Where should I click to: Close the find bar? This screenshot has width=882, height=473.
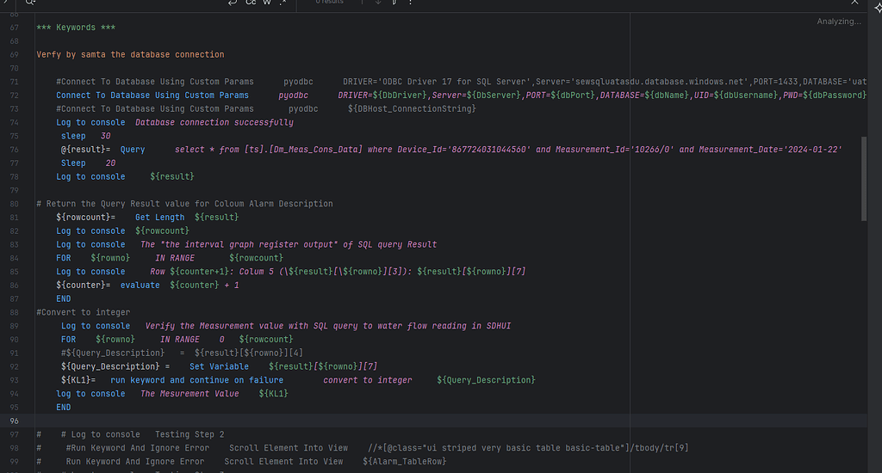[855, 3]
